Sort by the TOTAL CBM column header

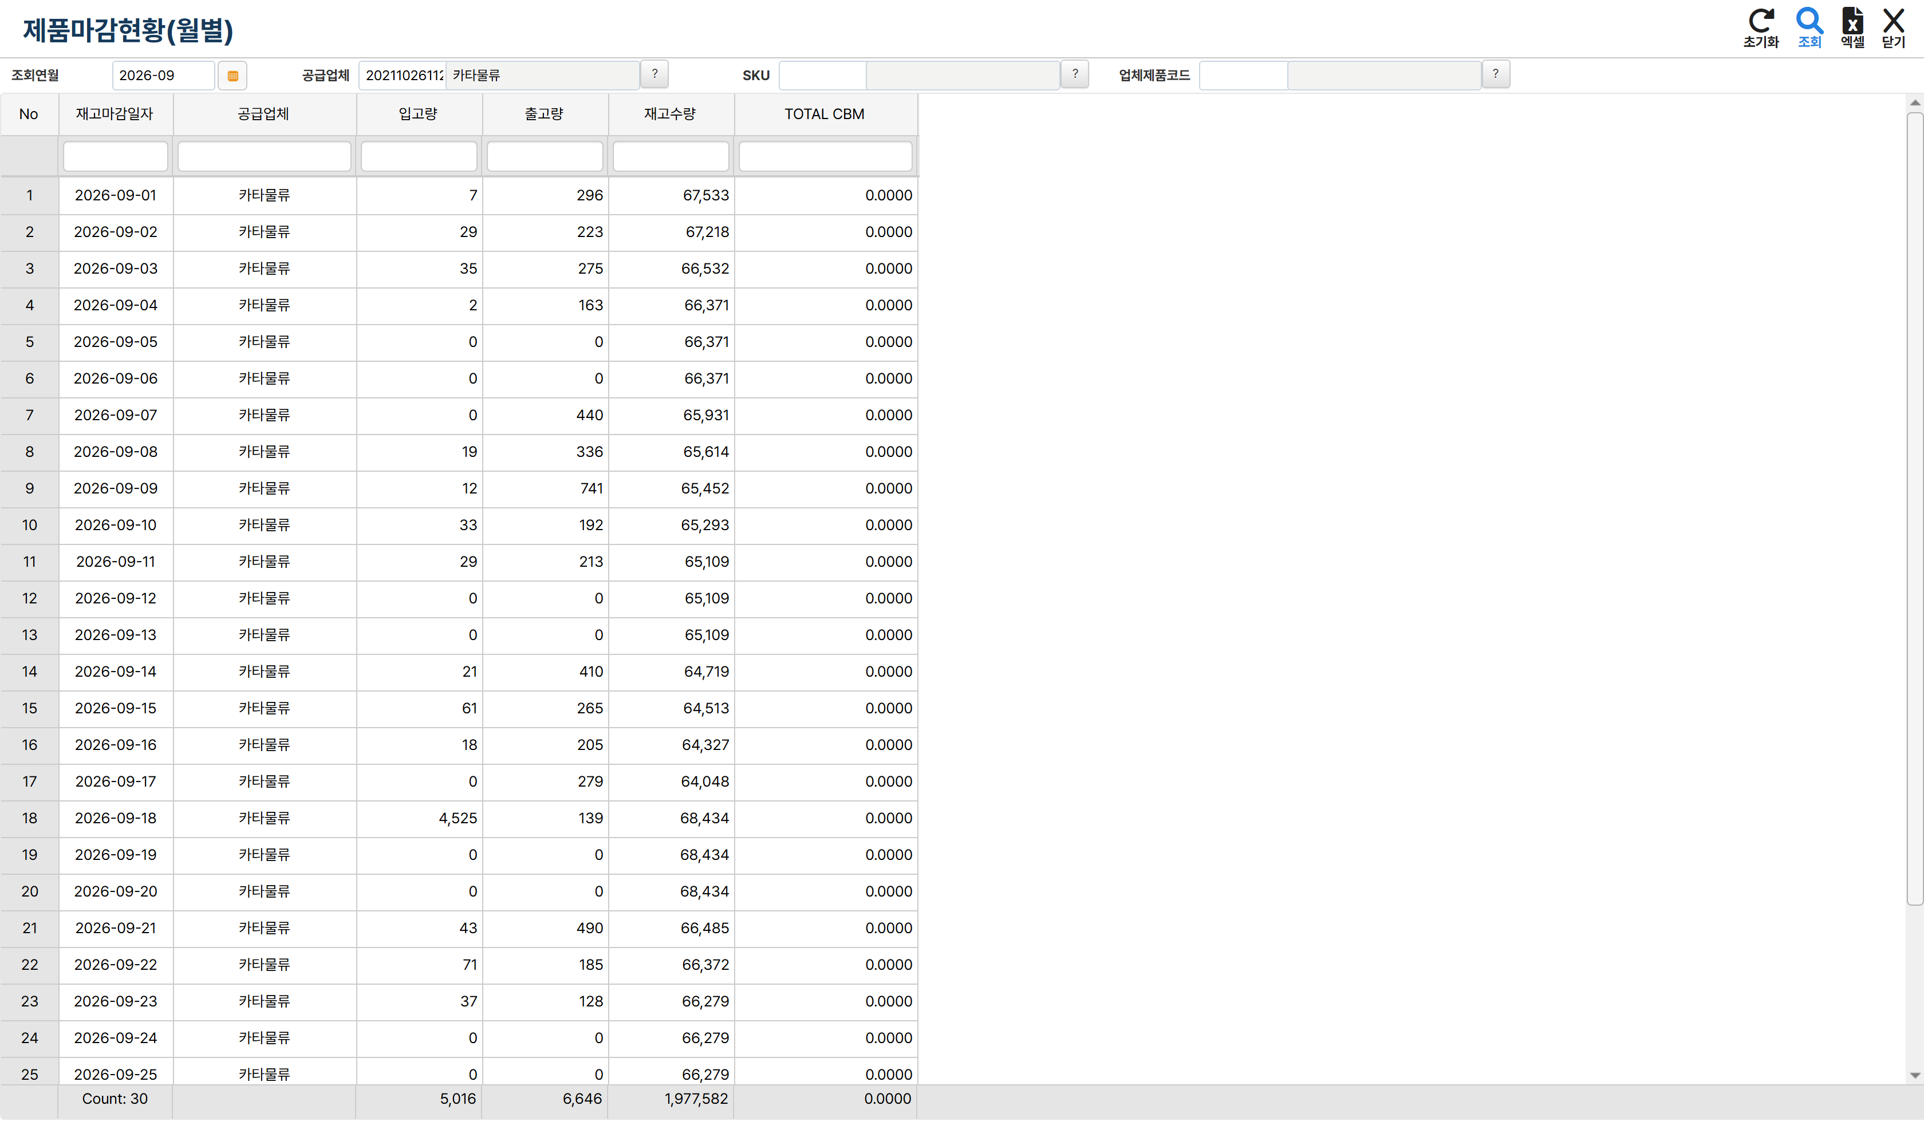(x=825, y=114)
